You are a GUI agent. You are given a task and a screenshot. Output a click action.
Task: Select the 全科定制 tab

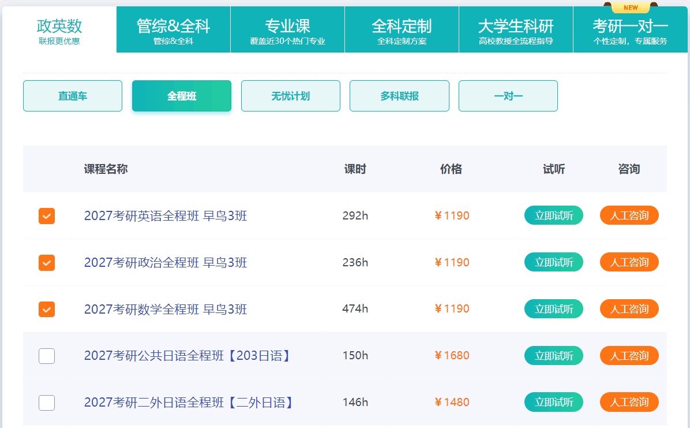402,30
